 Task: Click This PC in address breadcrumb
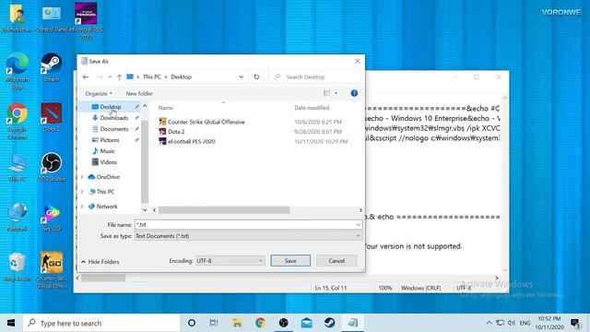tap(151, 77)
